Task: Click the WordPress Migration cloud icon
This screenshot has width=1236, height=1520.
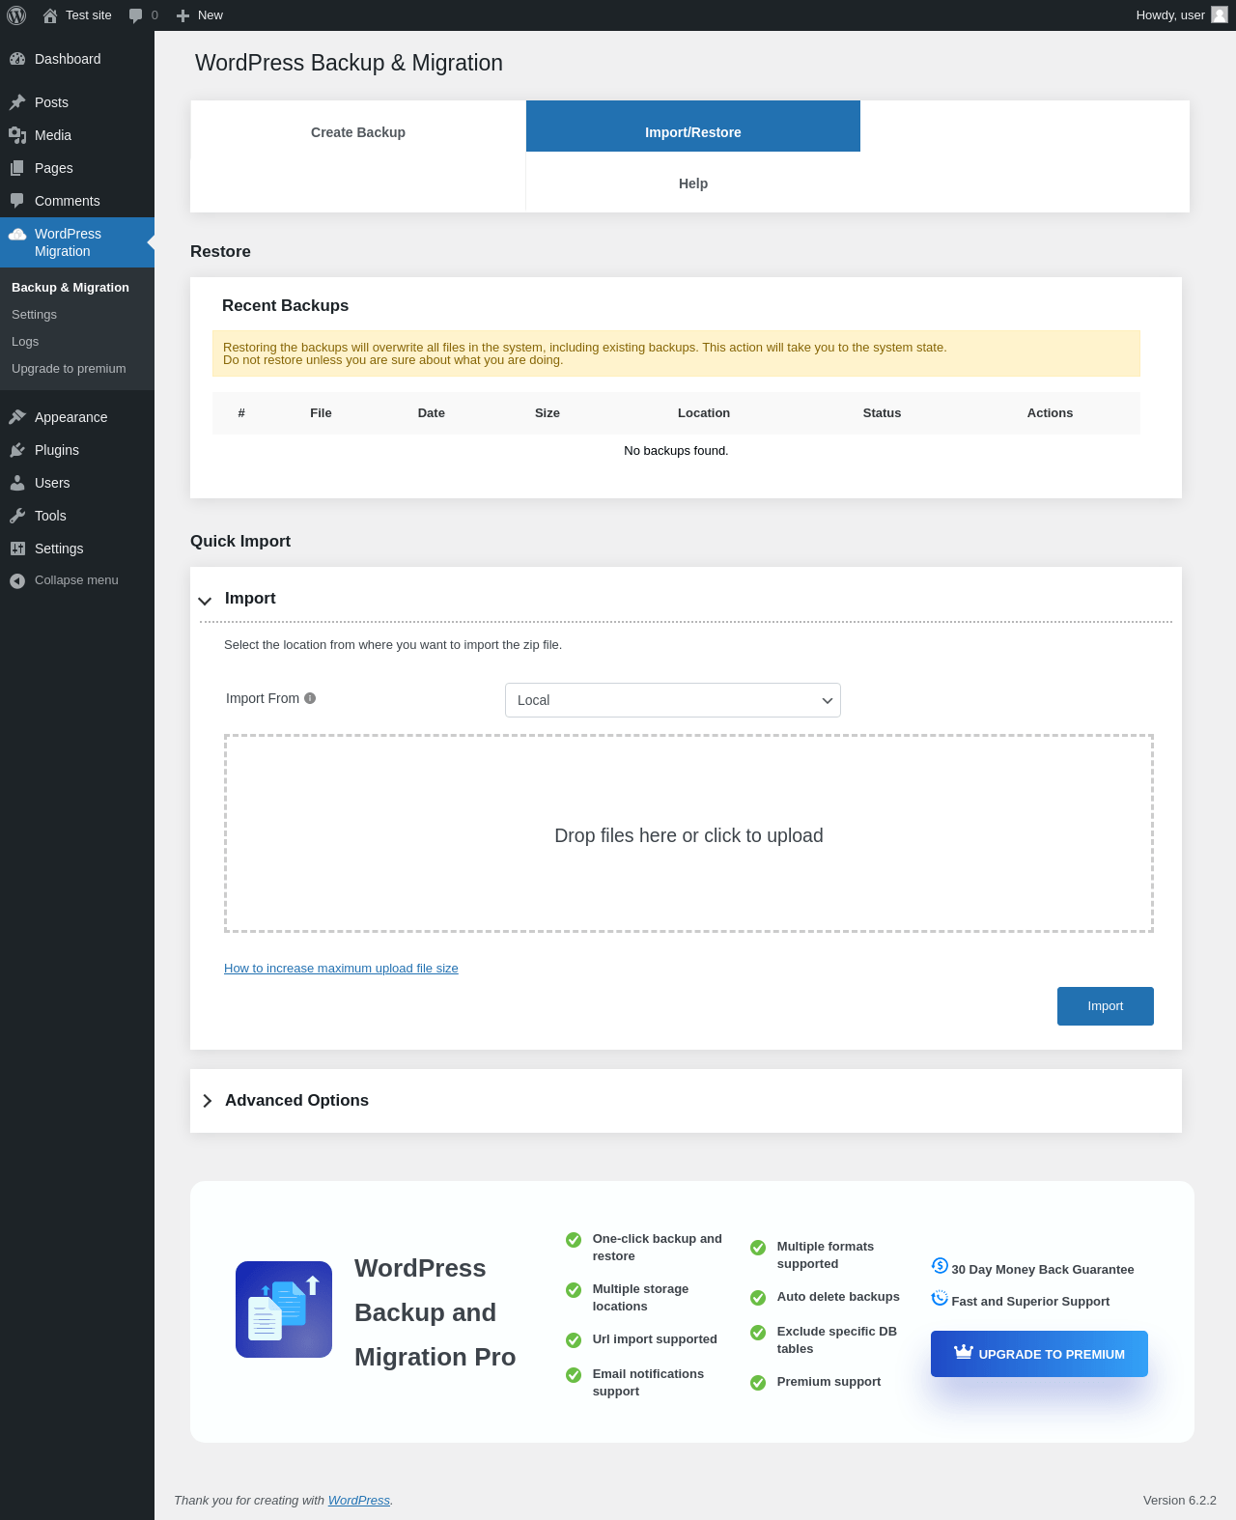Action: coord(17,235)
